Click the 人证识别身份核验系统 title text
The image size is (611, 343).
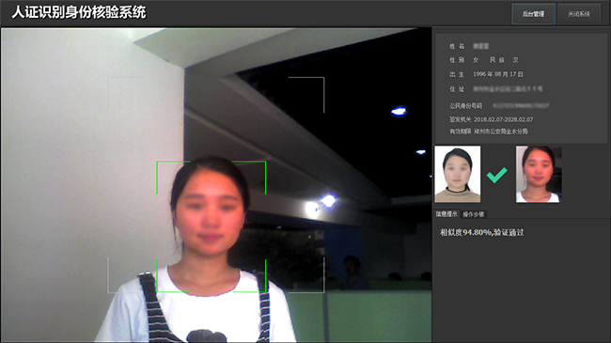(x=79, y=12)
